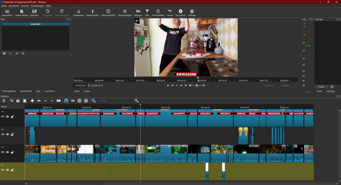Screen dimensions: 341x185
Task: Click the Pause jobs button
Action: 321,87
